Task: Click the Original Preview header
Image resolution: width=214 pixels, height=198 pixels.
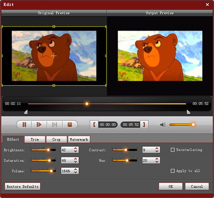Action: (54, 13)
